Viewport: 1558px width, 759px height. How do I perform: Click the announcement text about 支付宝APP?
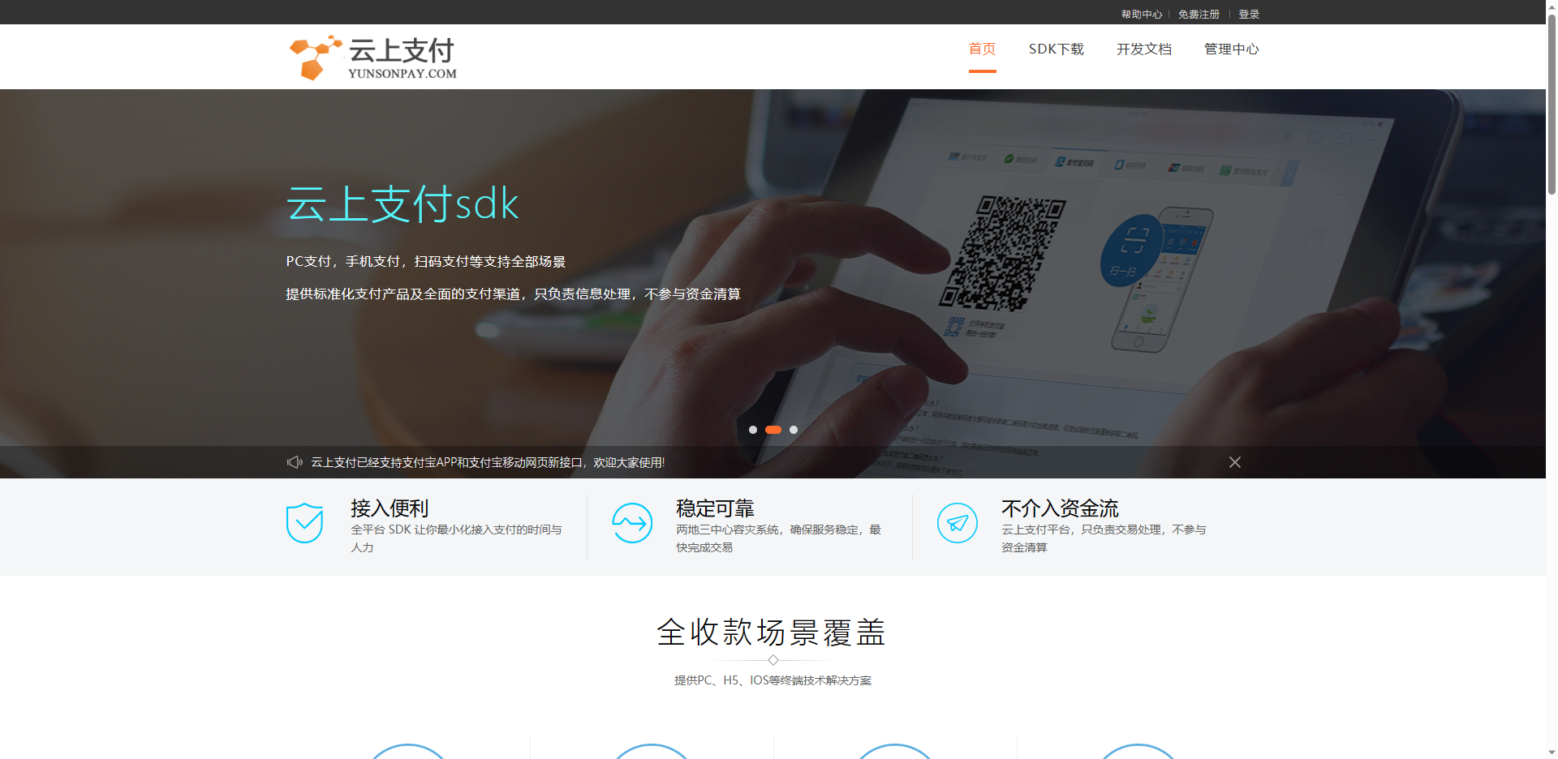[x=488, y=462]
